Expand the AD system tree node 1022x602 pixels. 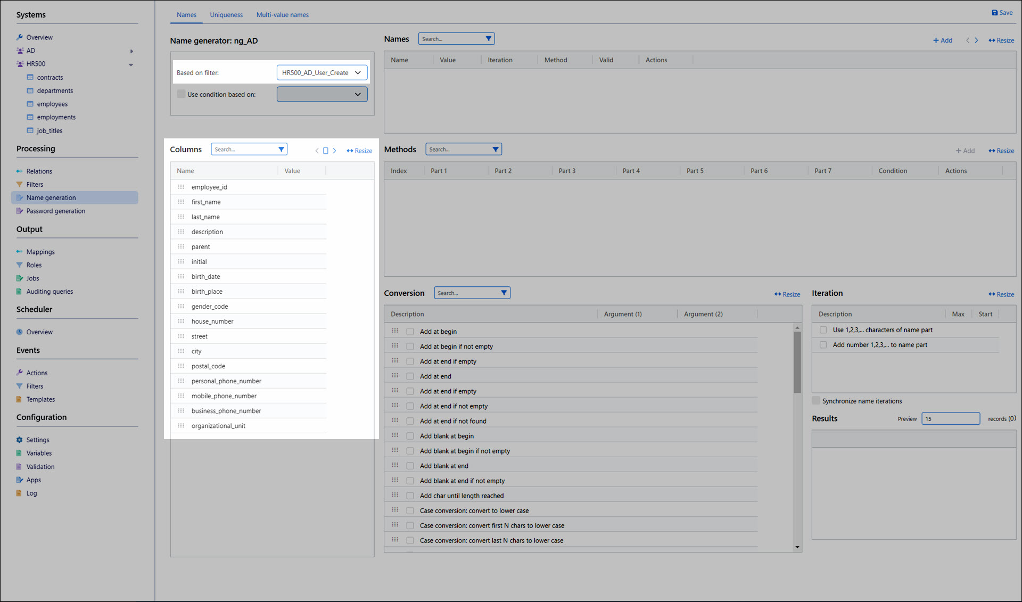(x=131, y=51)
